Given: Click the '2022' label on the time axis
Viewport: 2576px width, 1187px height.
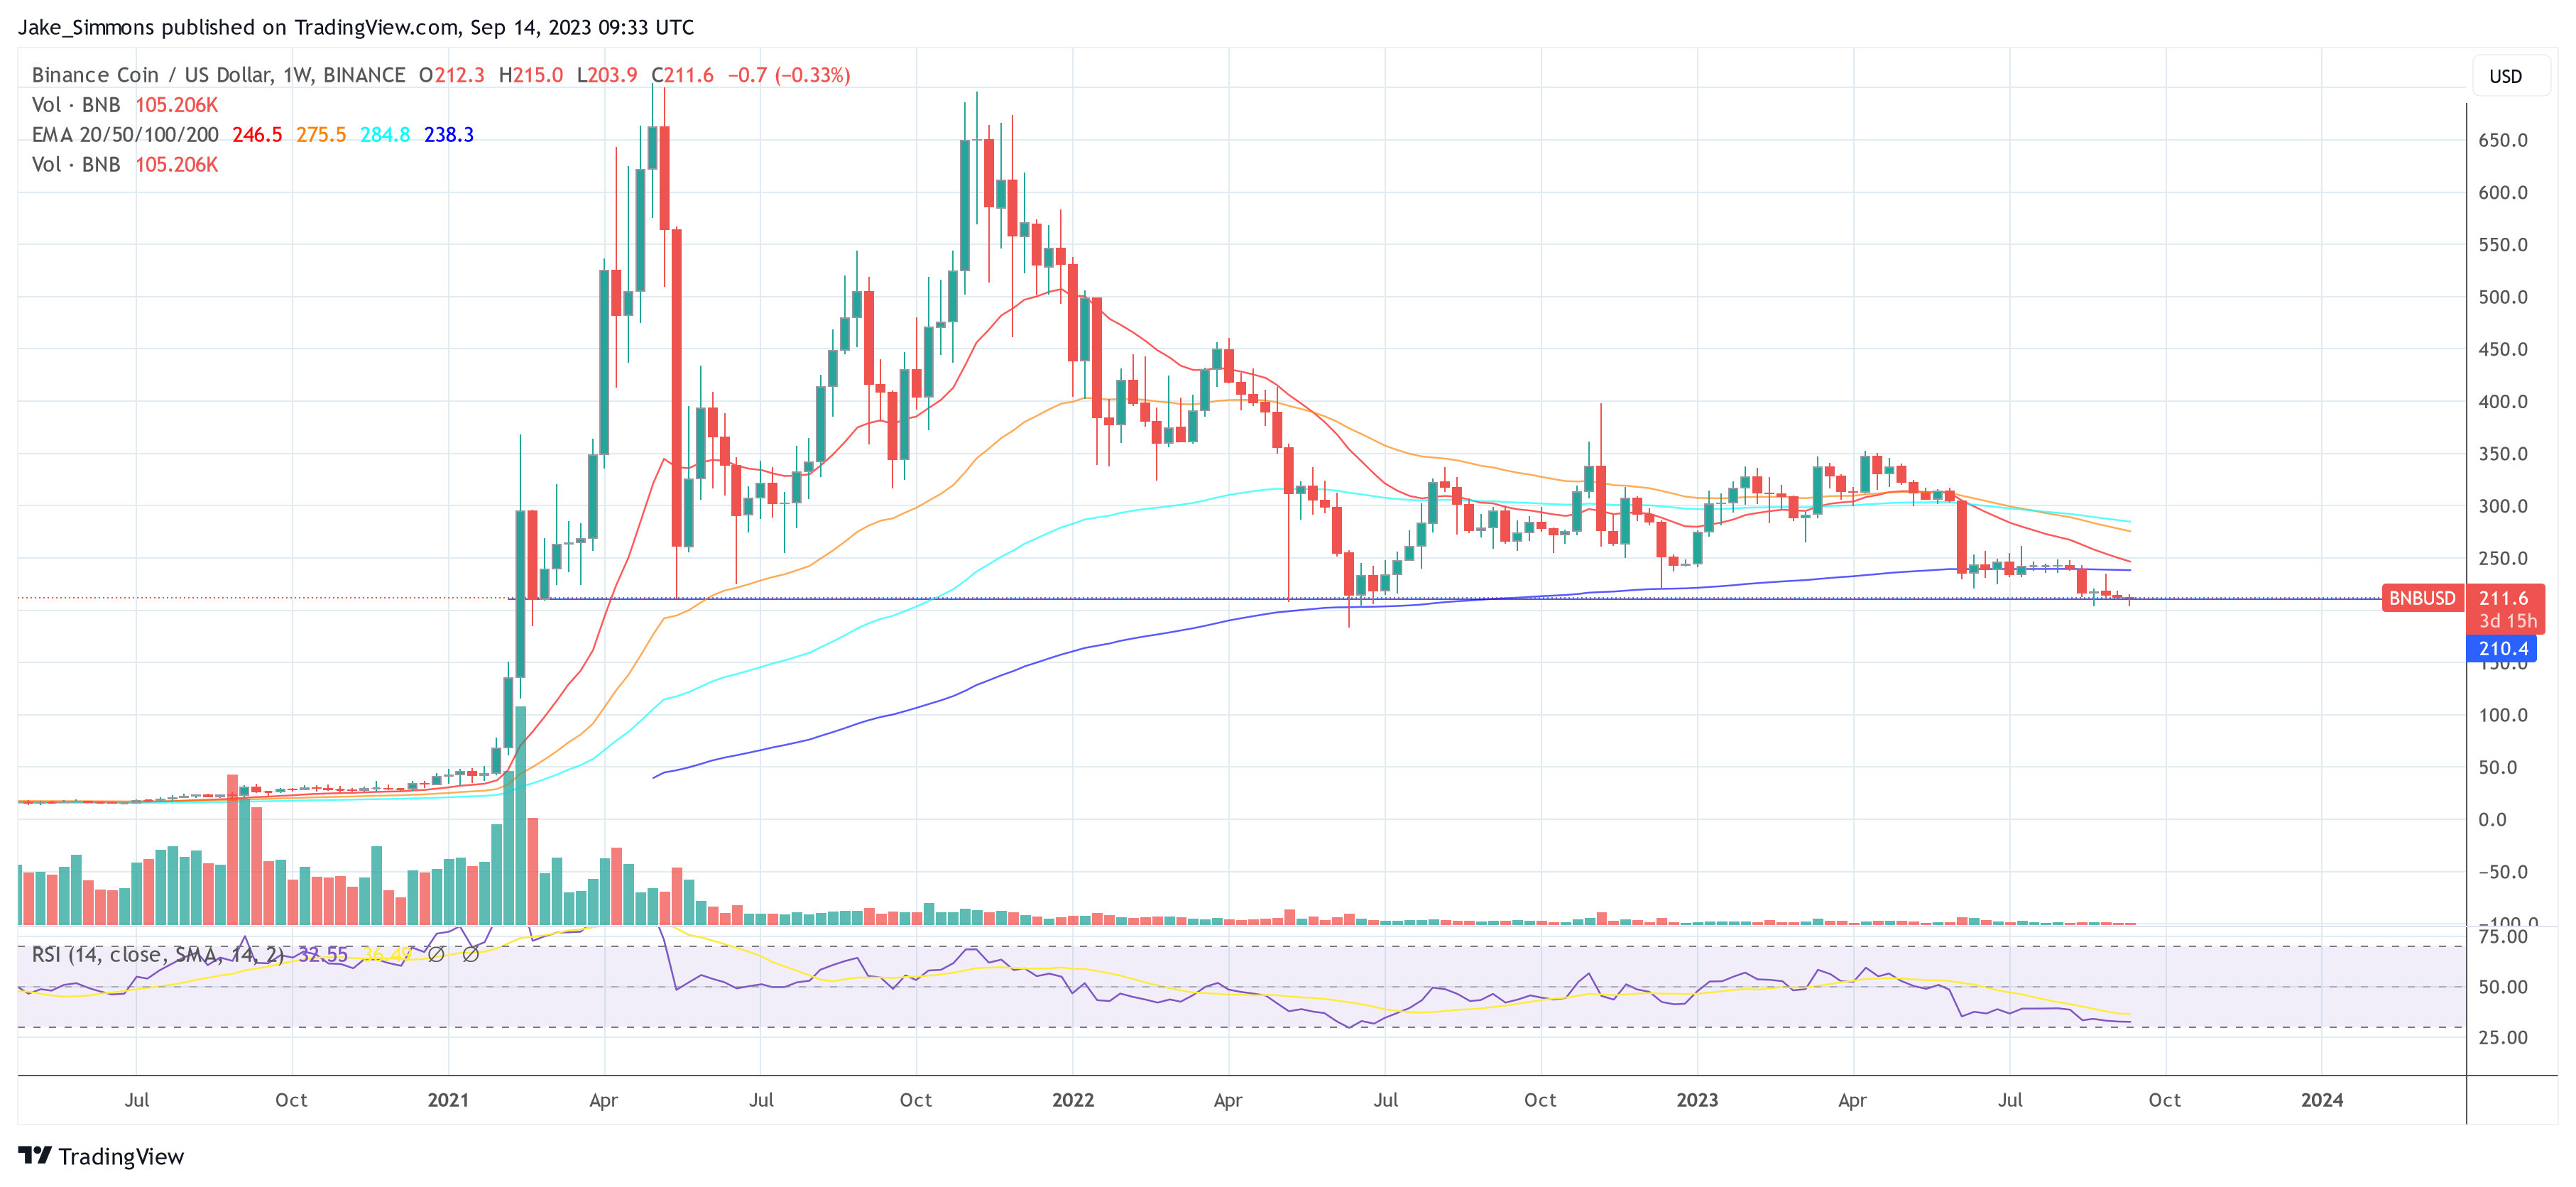Looking at the screenshot, I should coord(1073,1100).
